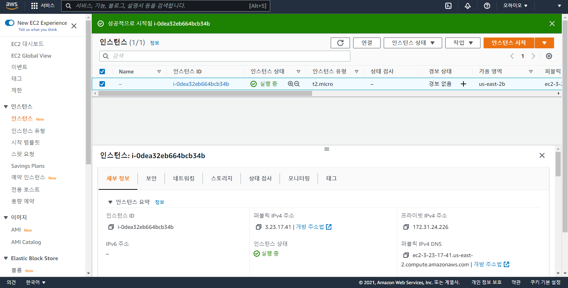Collapse Elastic Block Store section

click(x=6, y=259)
